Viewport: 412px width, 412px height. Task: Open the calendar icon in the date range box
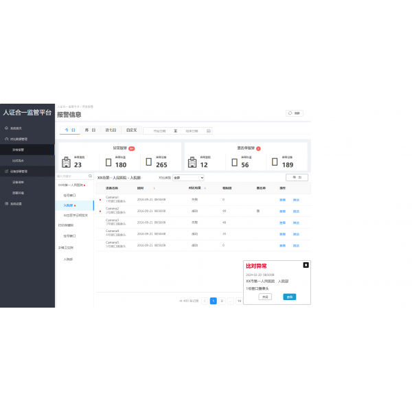(x=209, y=130)
